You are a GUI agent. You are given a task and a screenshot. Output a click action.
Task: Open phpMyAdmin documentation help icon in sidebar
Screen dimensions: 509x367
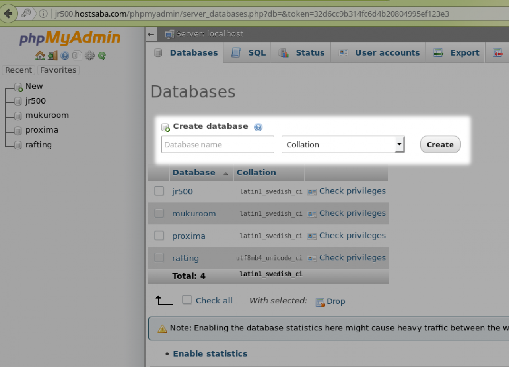pyautogui.click(x=65, y=56)
